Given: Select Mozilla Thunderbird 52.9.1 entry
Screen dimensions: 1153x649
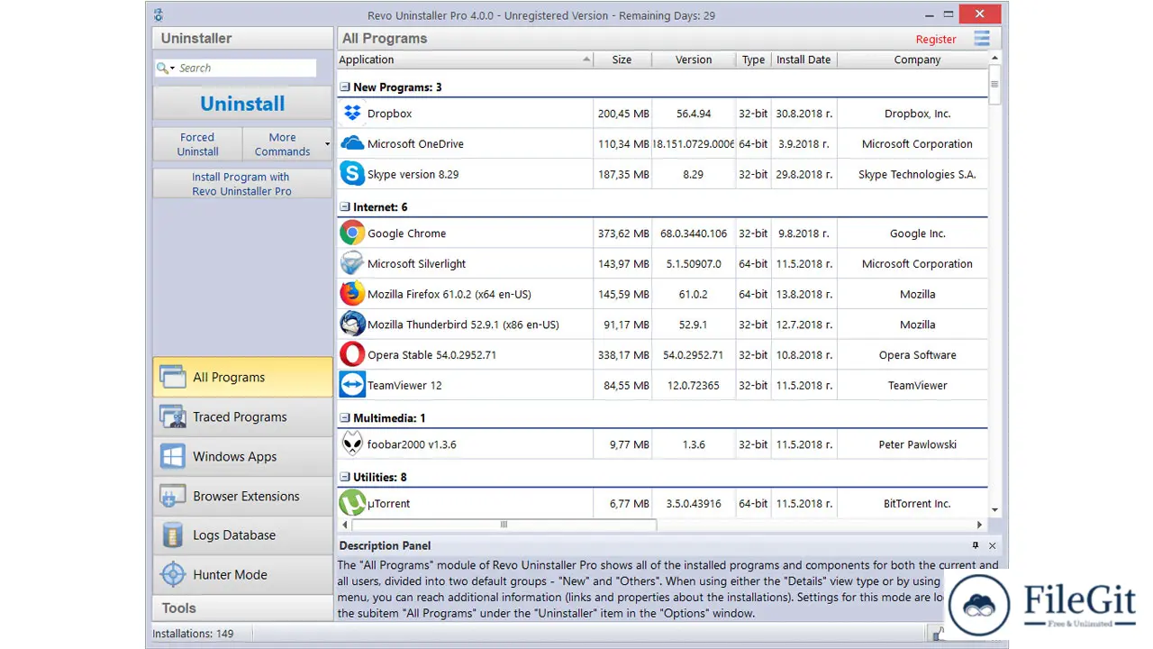Looking at the screenshot, I should point(463,324).
